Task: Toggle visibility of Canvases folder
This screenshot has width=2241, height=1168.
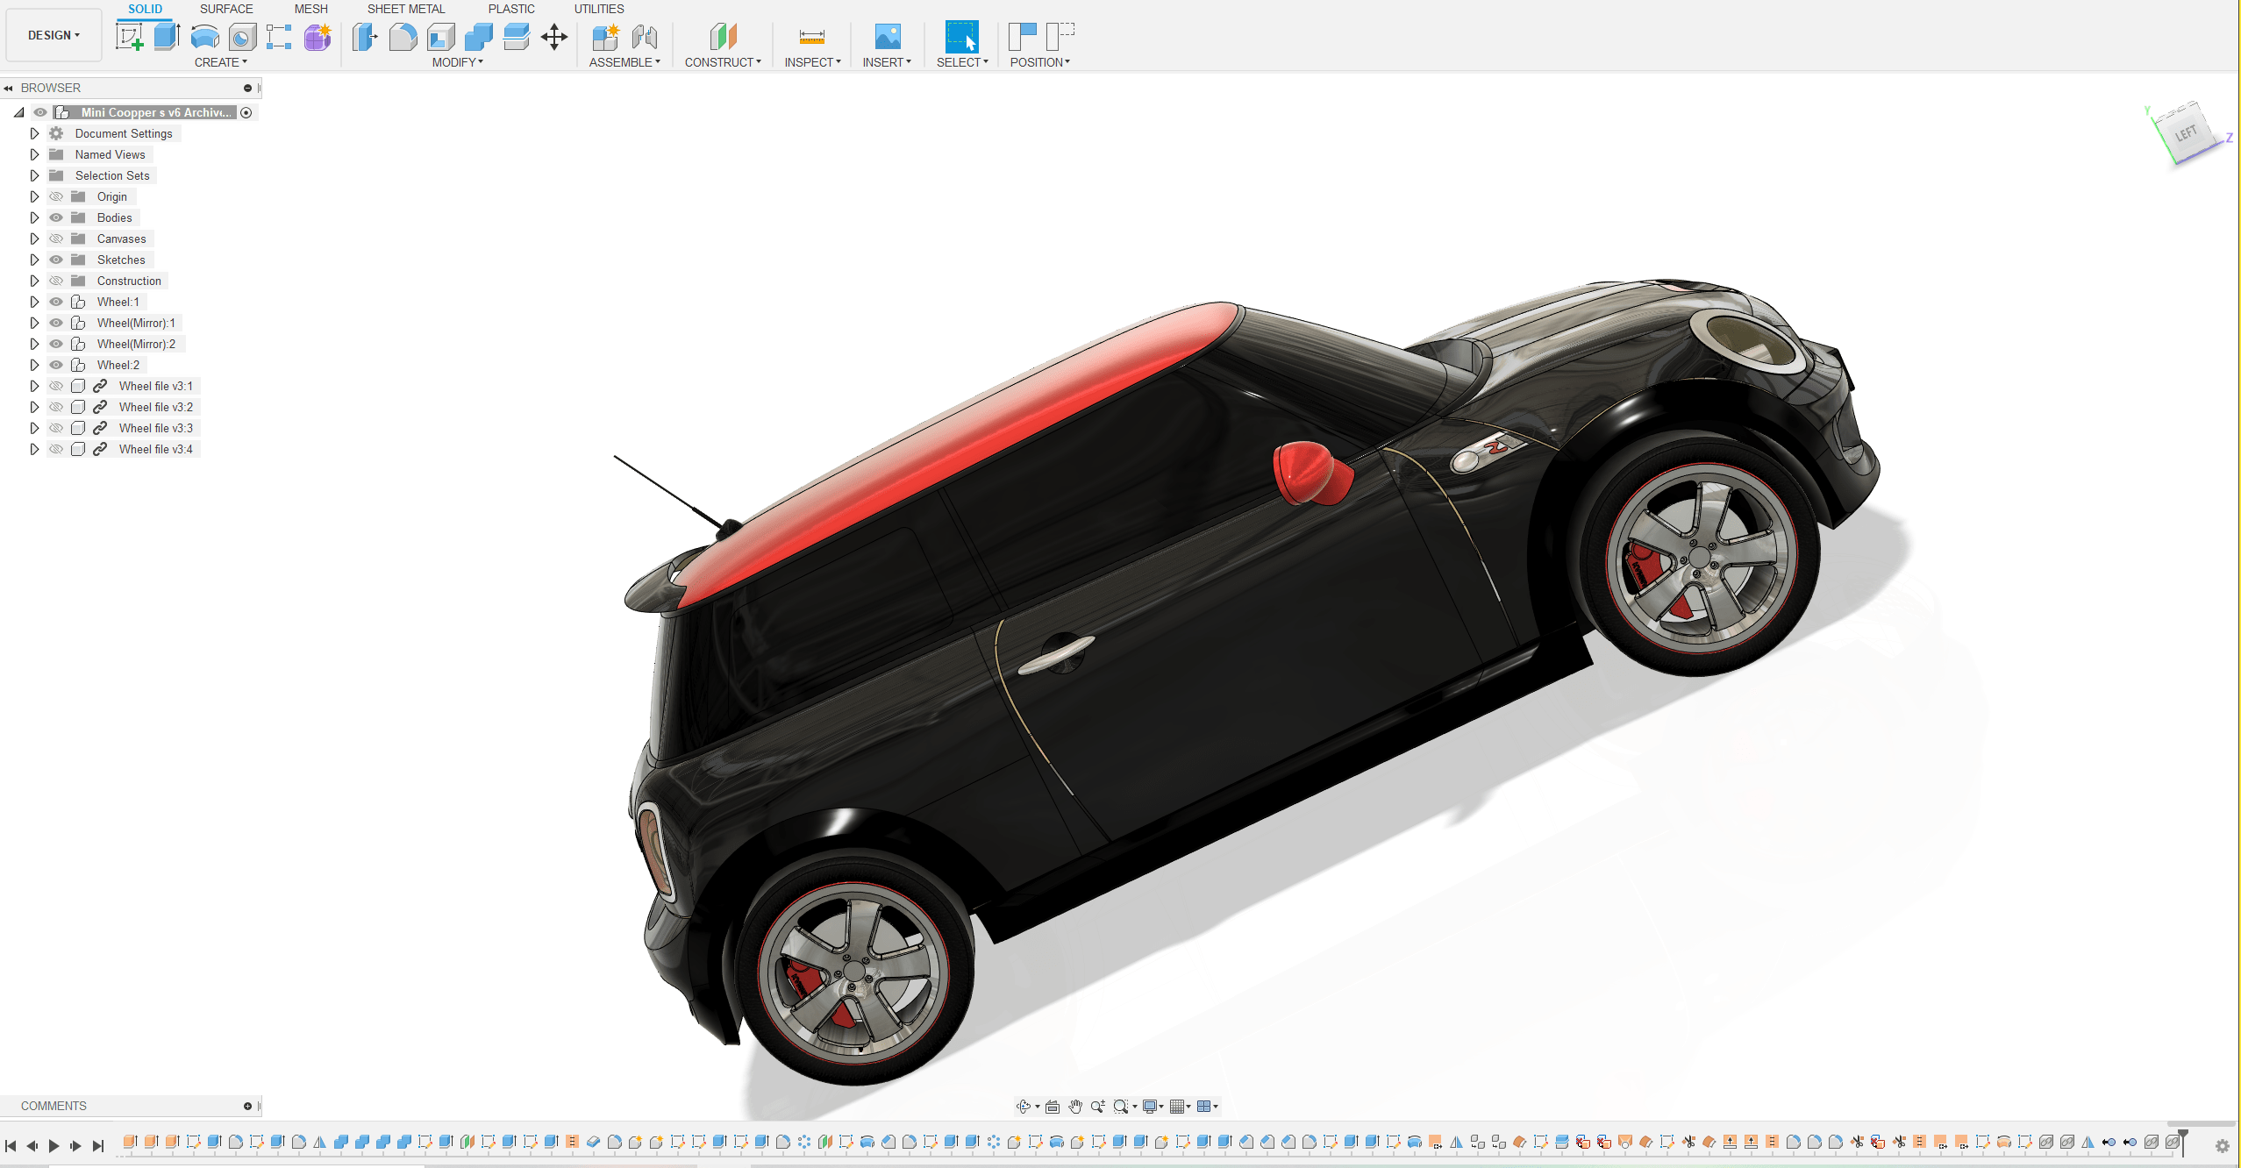Action: point(56,239)
